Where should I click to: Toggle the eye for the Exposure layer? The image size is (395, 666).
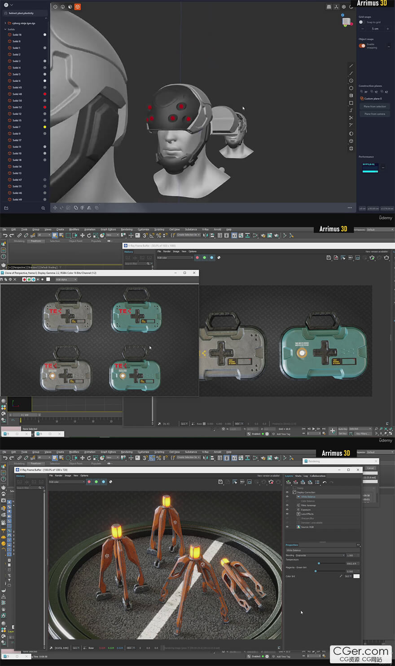pos(287,510)
